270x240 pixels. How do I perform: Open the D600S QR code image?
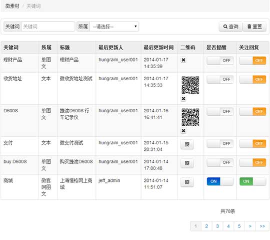coord(190,117)
